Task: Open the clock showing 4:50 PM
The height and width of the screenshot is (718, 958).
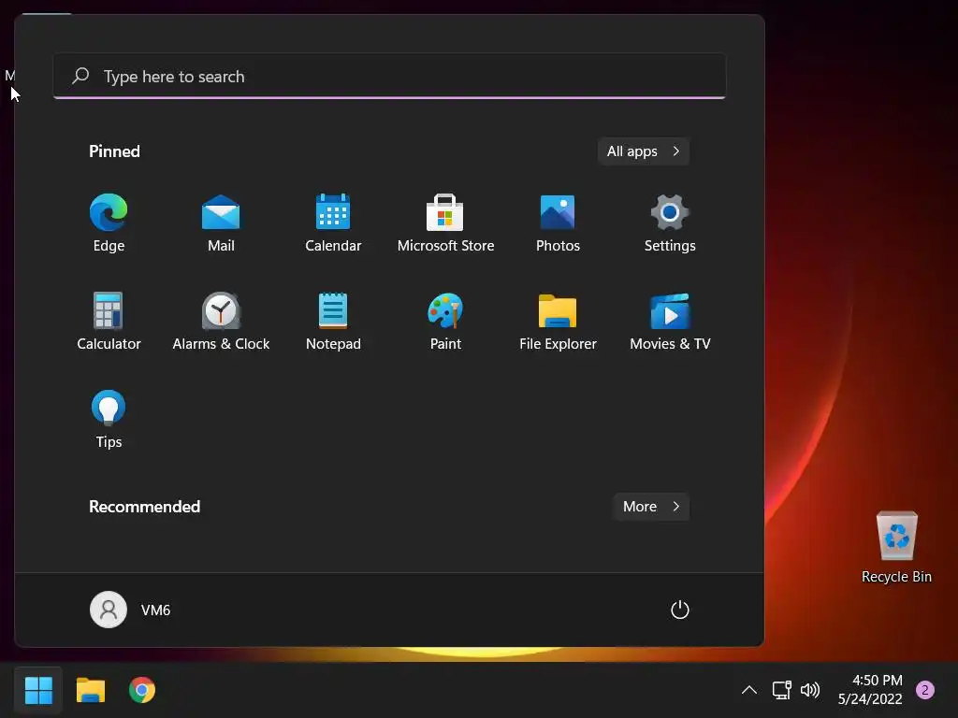Action: pyautogui.click(x=870, y=689)
